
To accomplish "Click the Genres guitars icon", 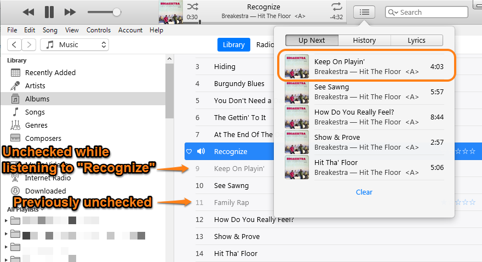I will (15, 125).
